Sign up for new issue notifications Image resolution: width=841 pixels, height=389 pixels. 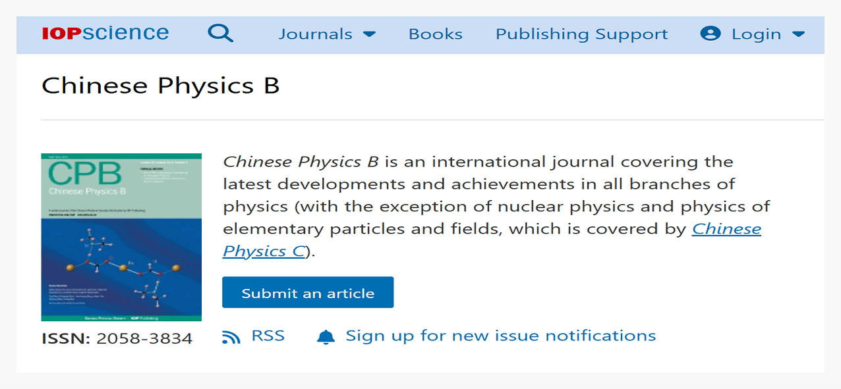pyautogui.click(x=500, y=336)
